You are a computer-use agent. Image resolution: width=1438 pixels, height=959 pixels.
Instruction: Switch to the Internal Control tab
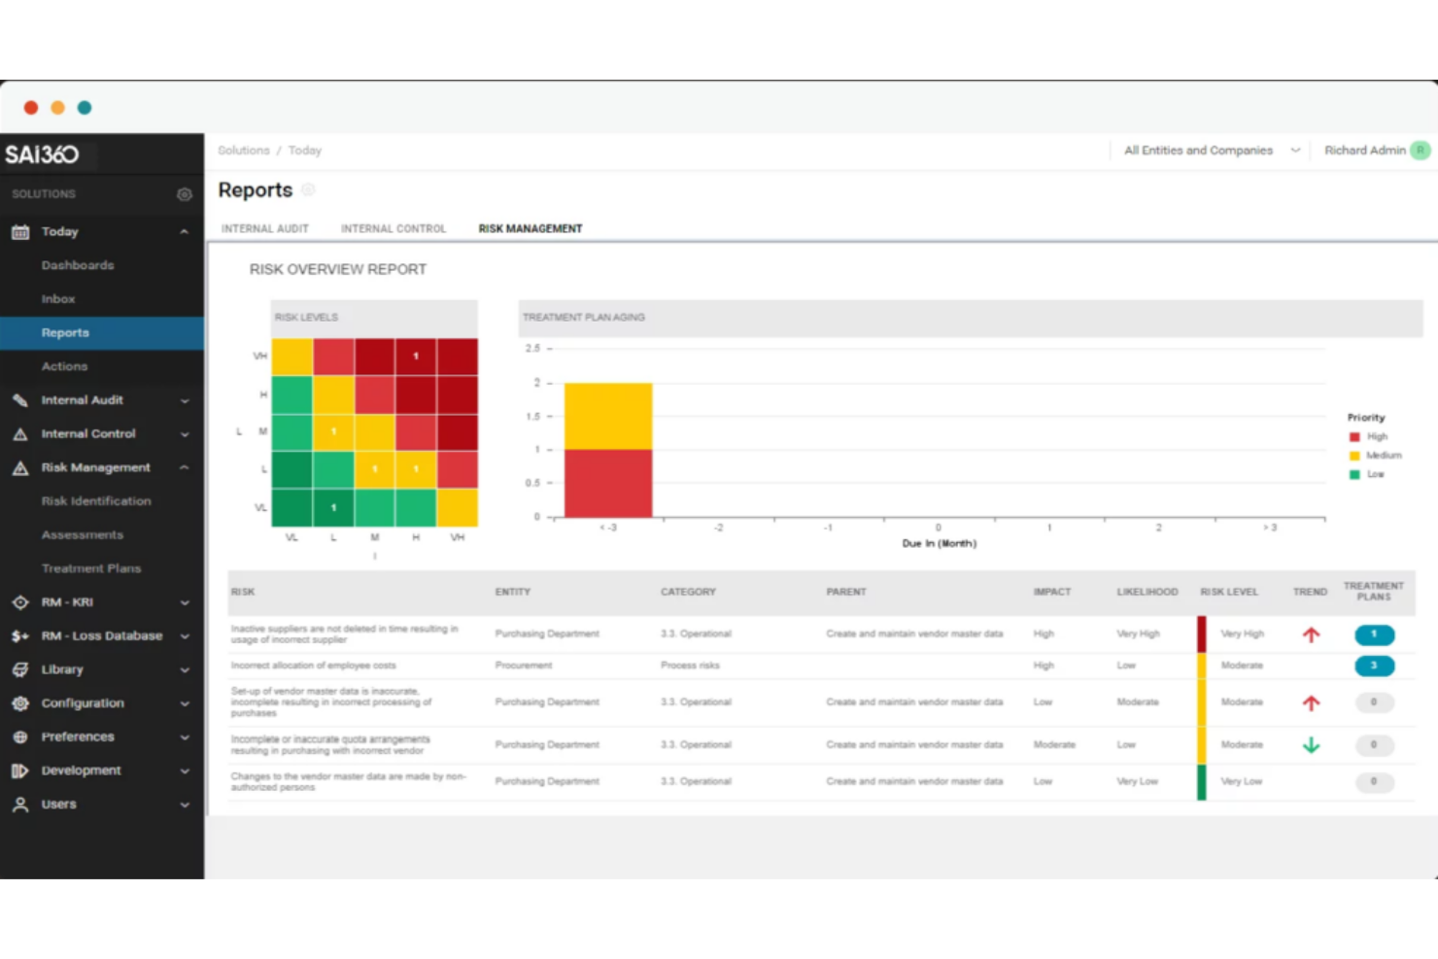393,228
